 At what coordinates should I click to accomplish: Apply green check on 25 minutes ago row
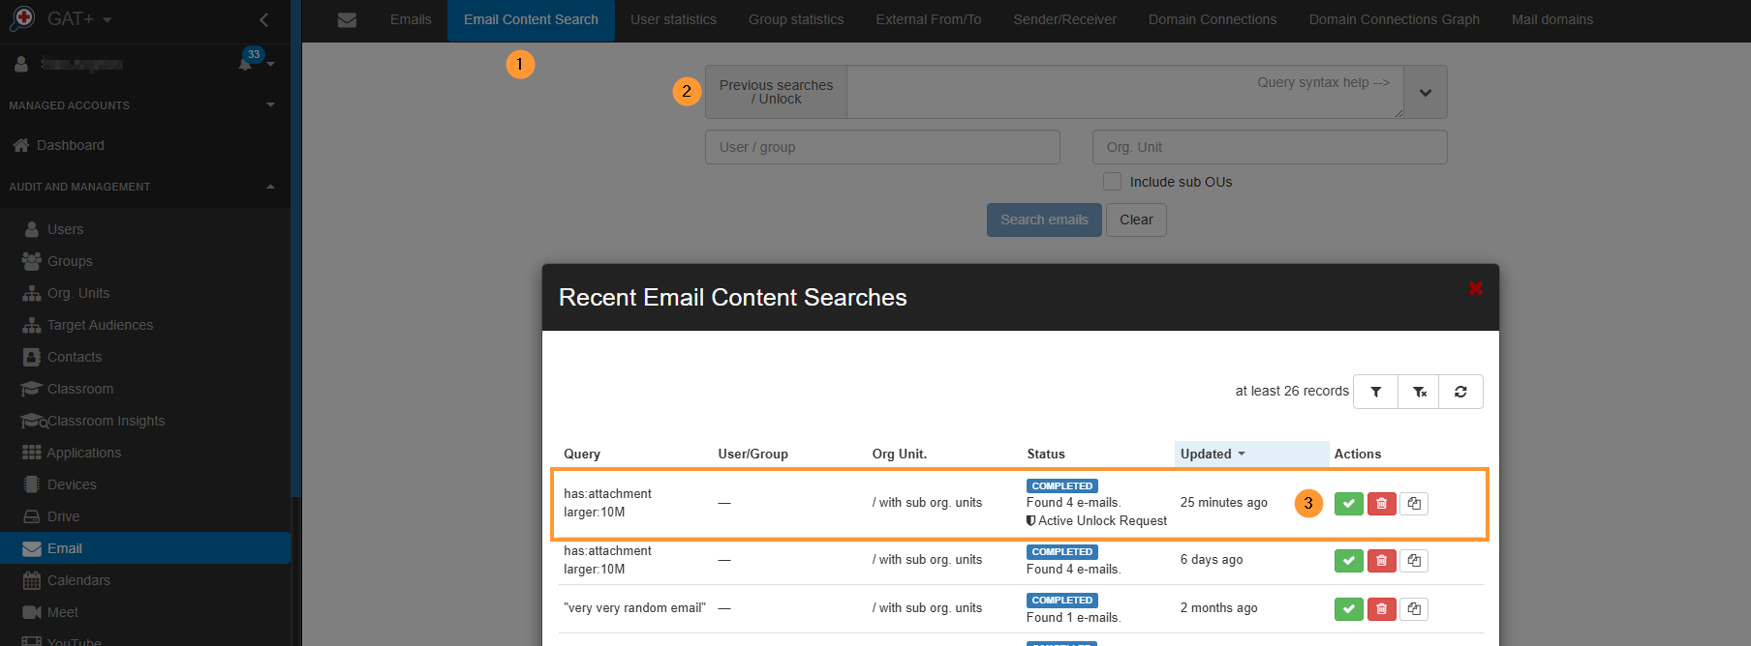tap(1348, 504)
